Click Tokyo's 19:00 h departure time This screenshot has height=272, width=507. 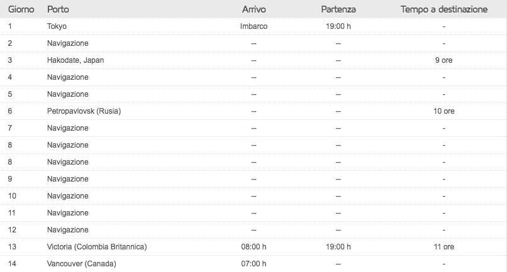(338, 26)
